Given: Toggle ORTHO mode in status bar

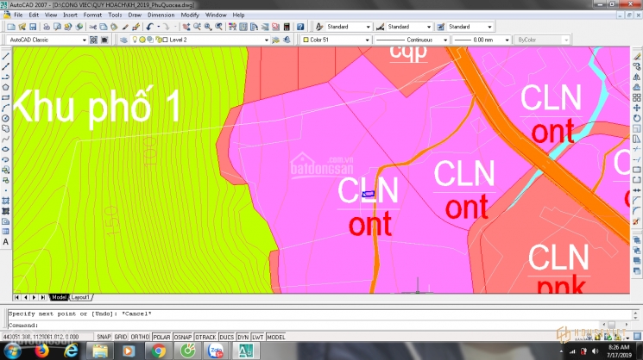Looking at the screenshot, I should click(x=140, y=337).
